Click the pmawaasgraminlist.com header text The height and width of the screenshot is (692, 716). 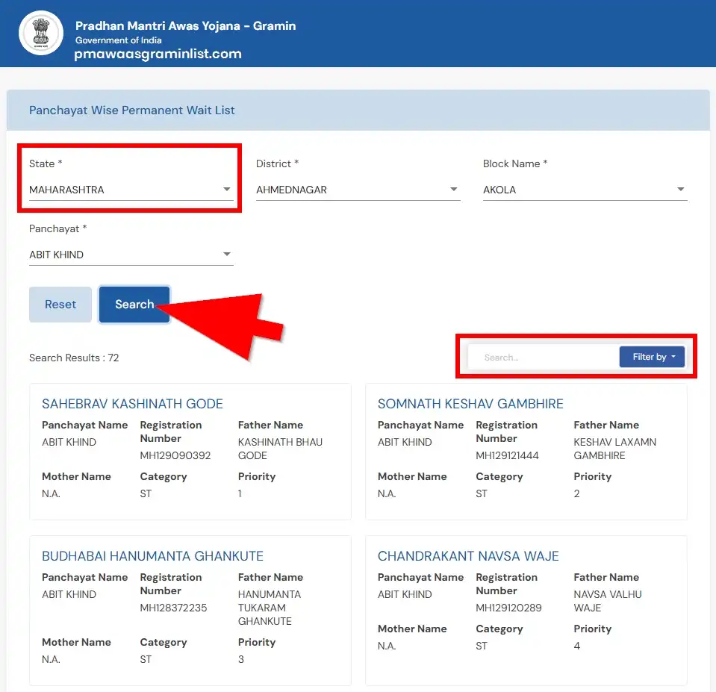158,54
